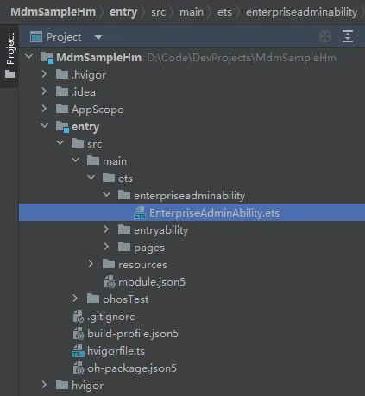Open build-profile.json5 file

(133, 334)
